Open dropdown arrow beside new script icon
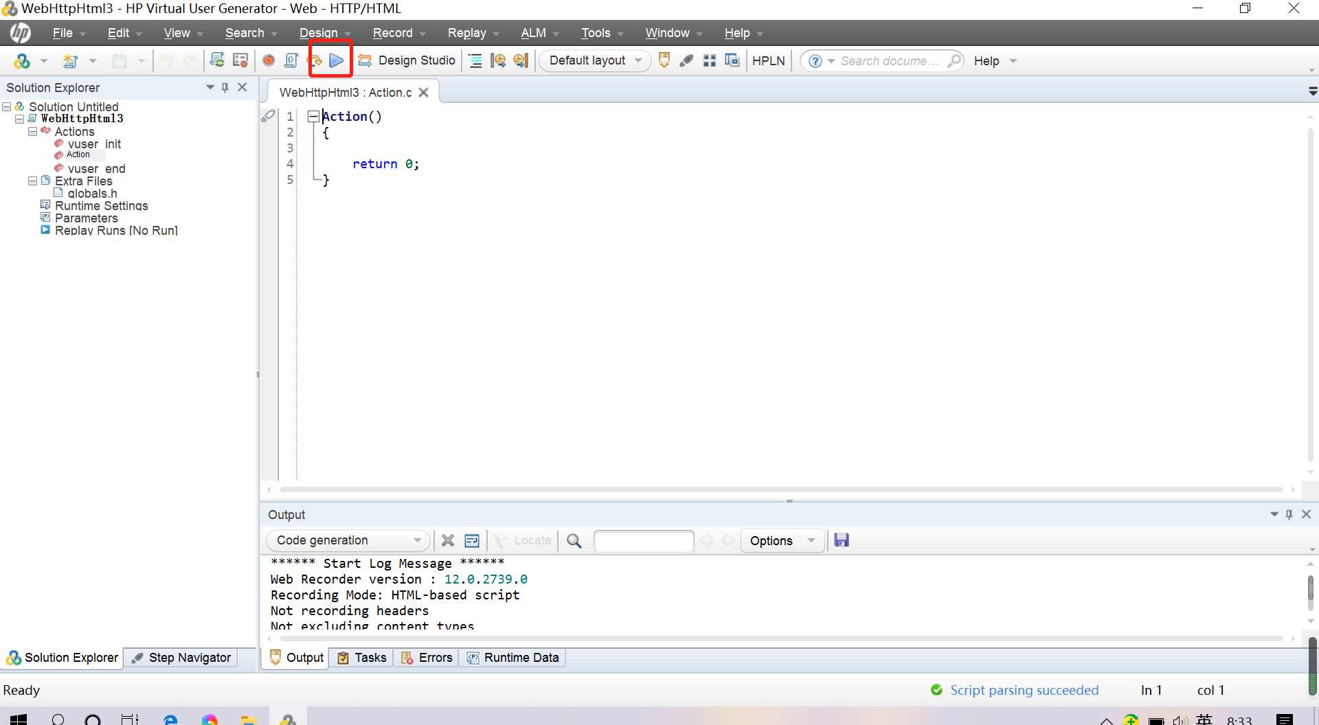 [92, 61]
